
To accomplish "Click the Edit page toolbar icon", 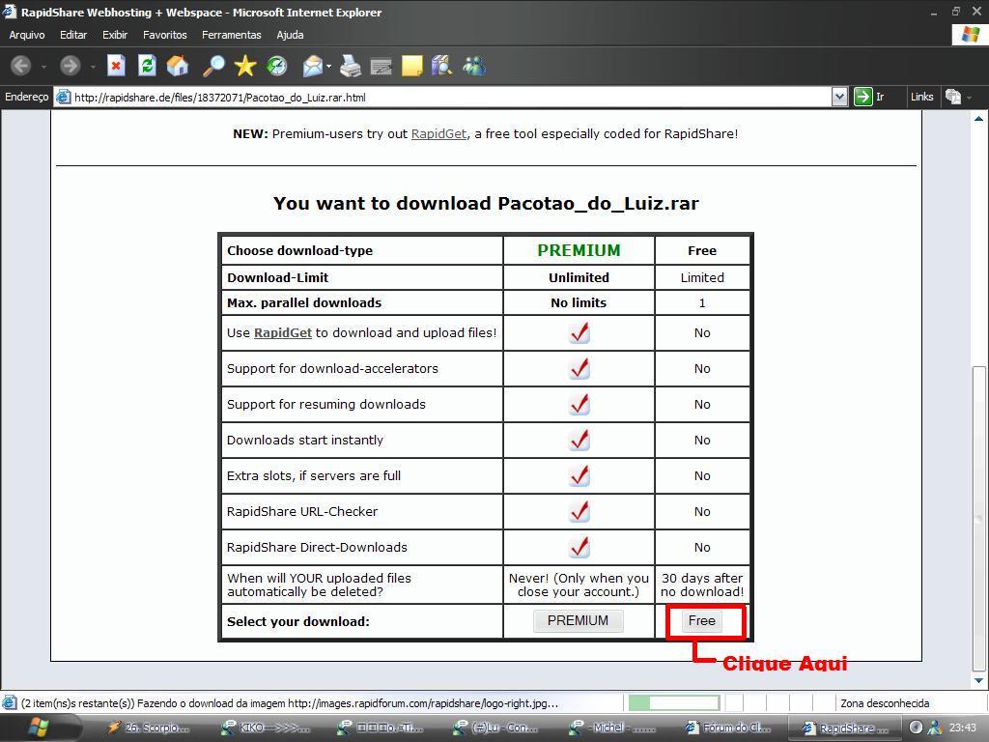I will point(381,66).
